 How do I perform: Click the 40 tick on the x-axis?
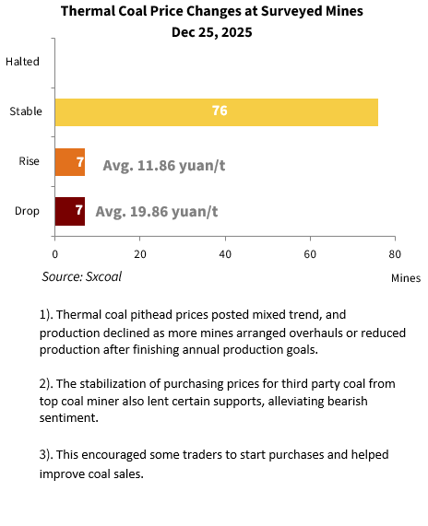pos(225,254)
